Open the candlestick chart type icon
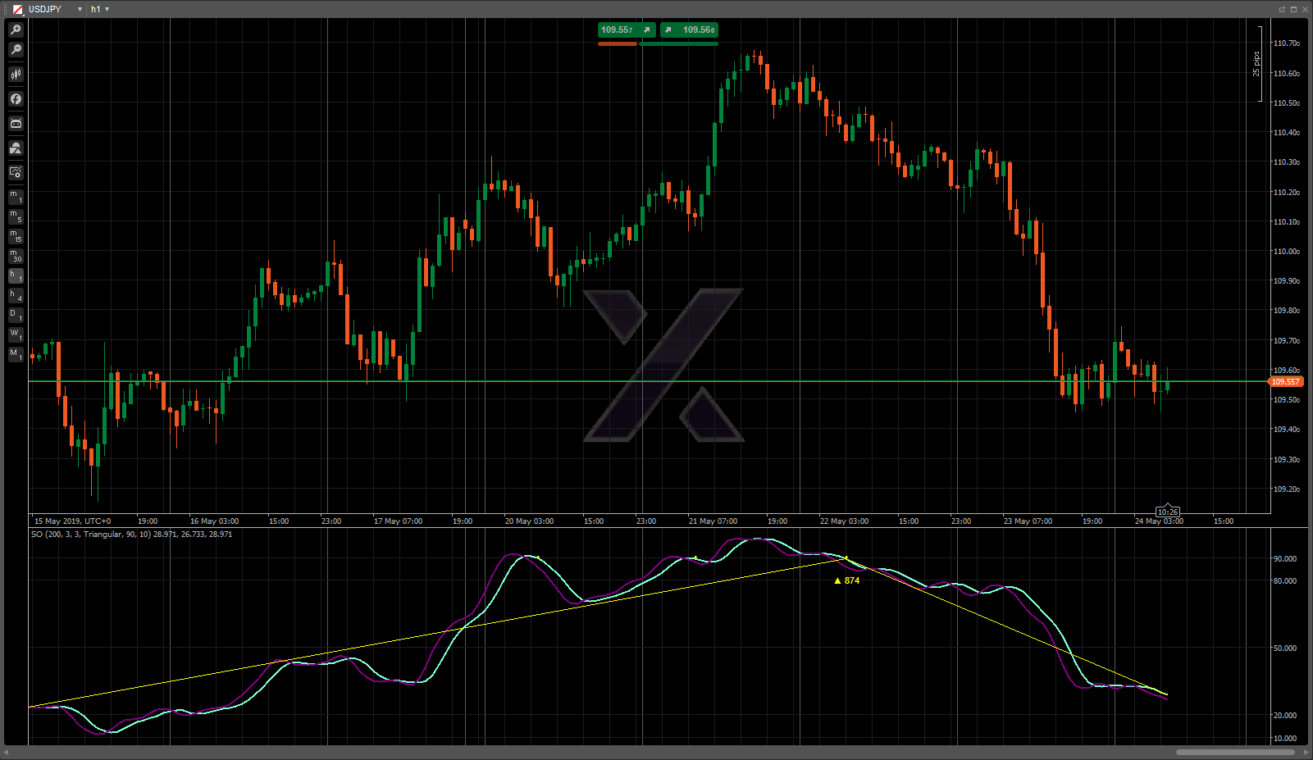 (x=16, y=75)
